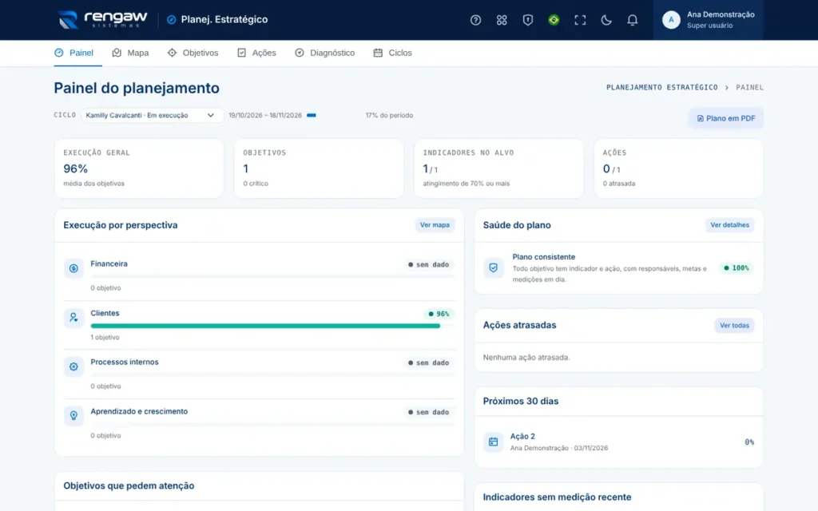The width and height of the screenshot is (818, 511).
Task: Click the Ação 2 0% value
Action: pos(749,442)
